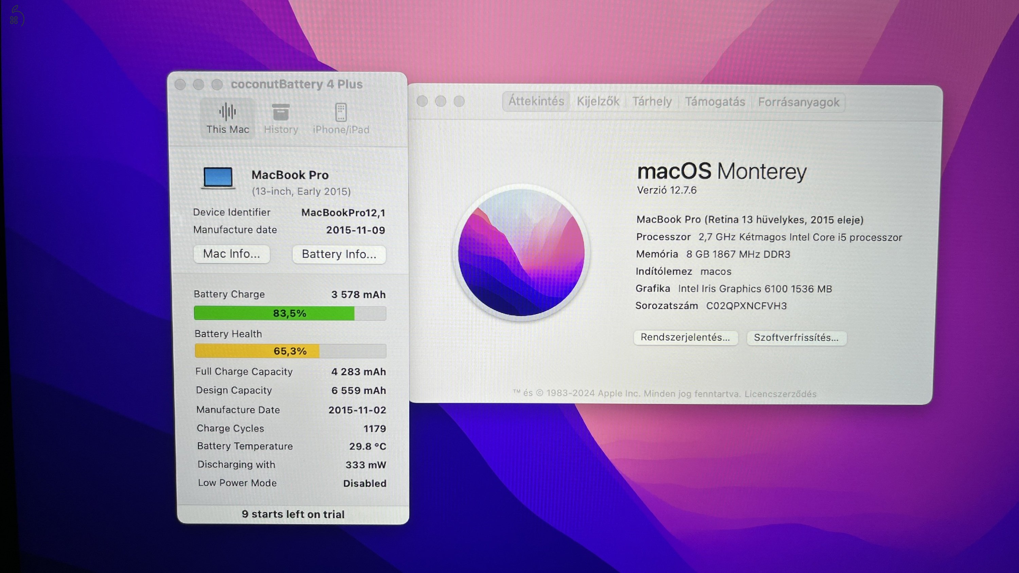
Task: Click the 'MacBook Pro (Retina 13 hüvelykes, 2015 eleje)' line
Action: [750, 219]
